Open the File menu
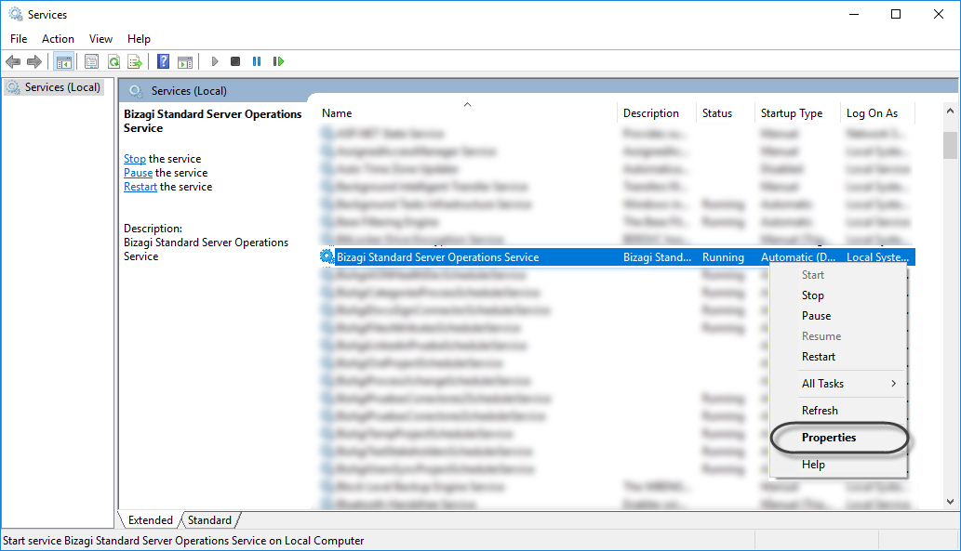 coord(19,39)
